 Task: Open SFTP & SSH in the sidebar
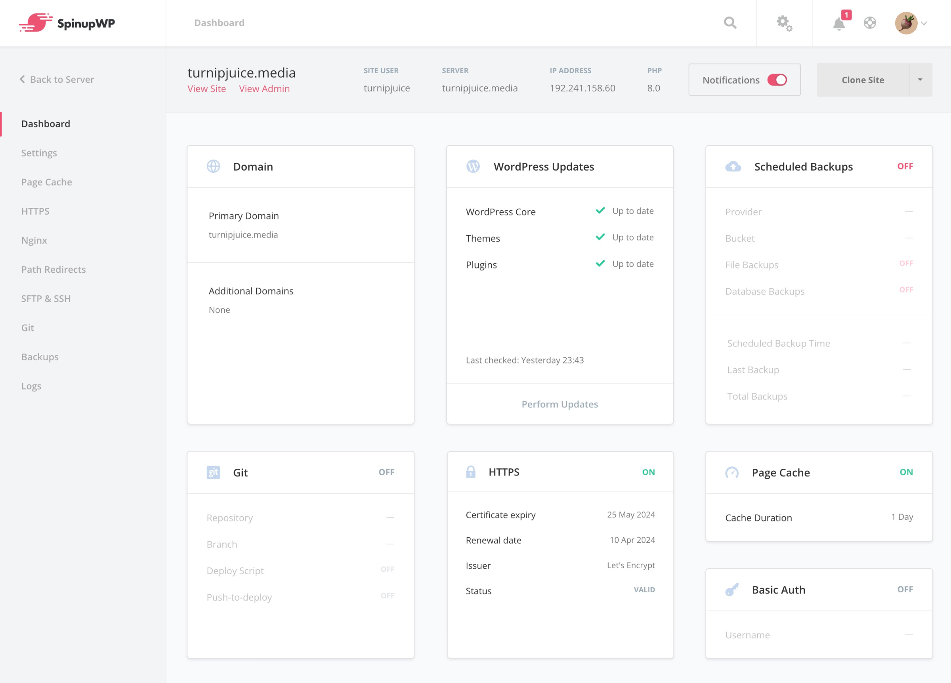click(46, 298)
